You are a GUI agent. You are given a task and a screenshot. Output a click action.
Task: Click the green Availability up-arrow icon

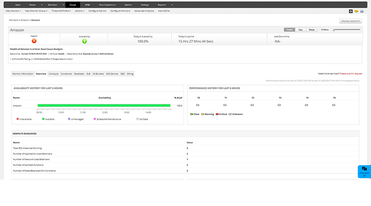pyautogui.click(x=85, y=41)
